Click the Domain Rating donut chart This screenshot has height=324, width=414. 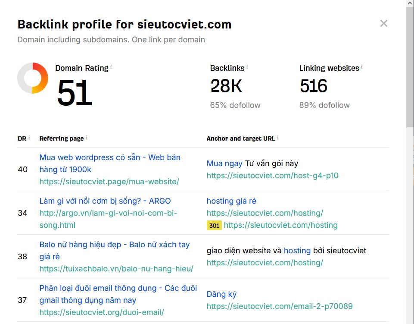point(33,78)
